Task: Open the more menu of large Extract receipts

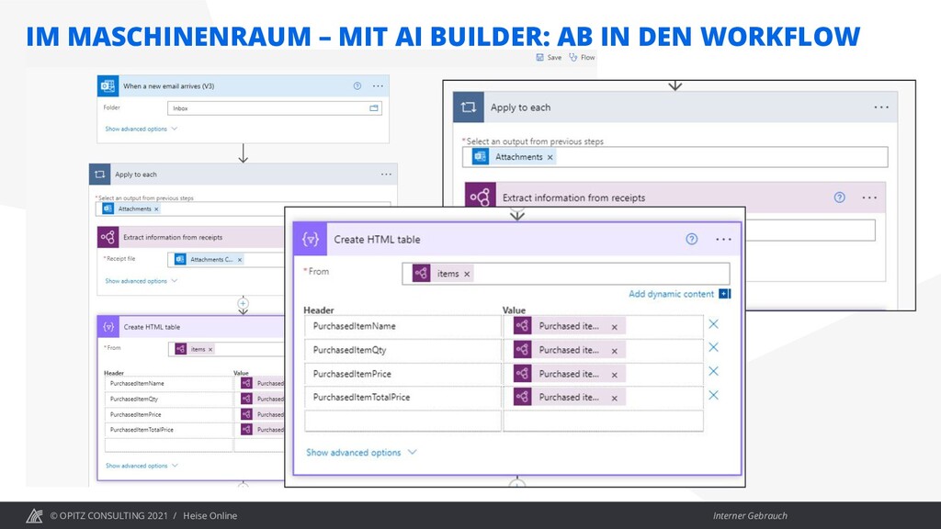Action: point(869,197)
